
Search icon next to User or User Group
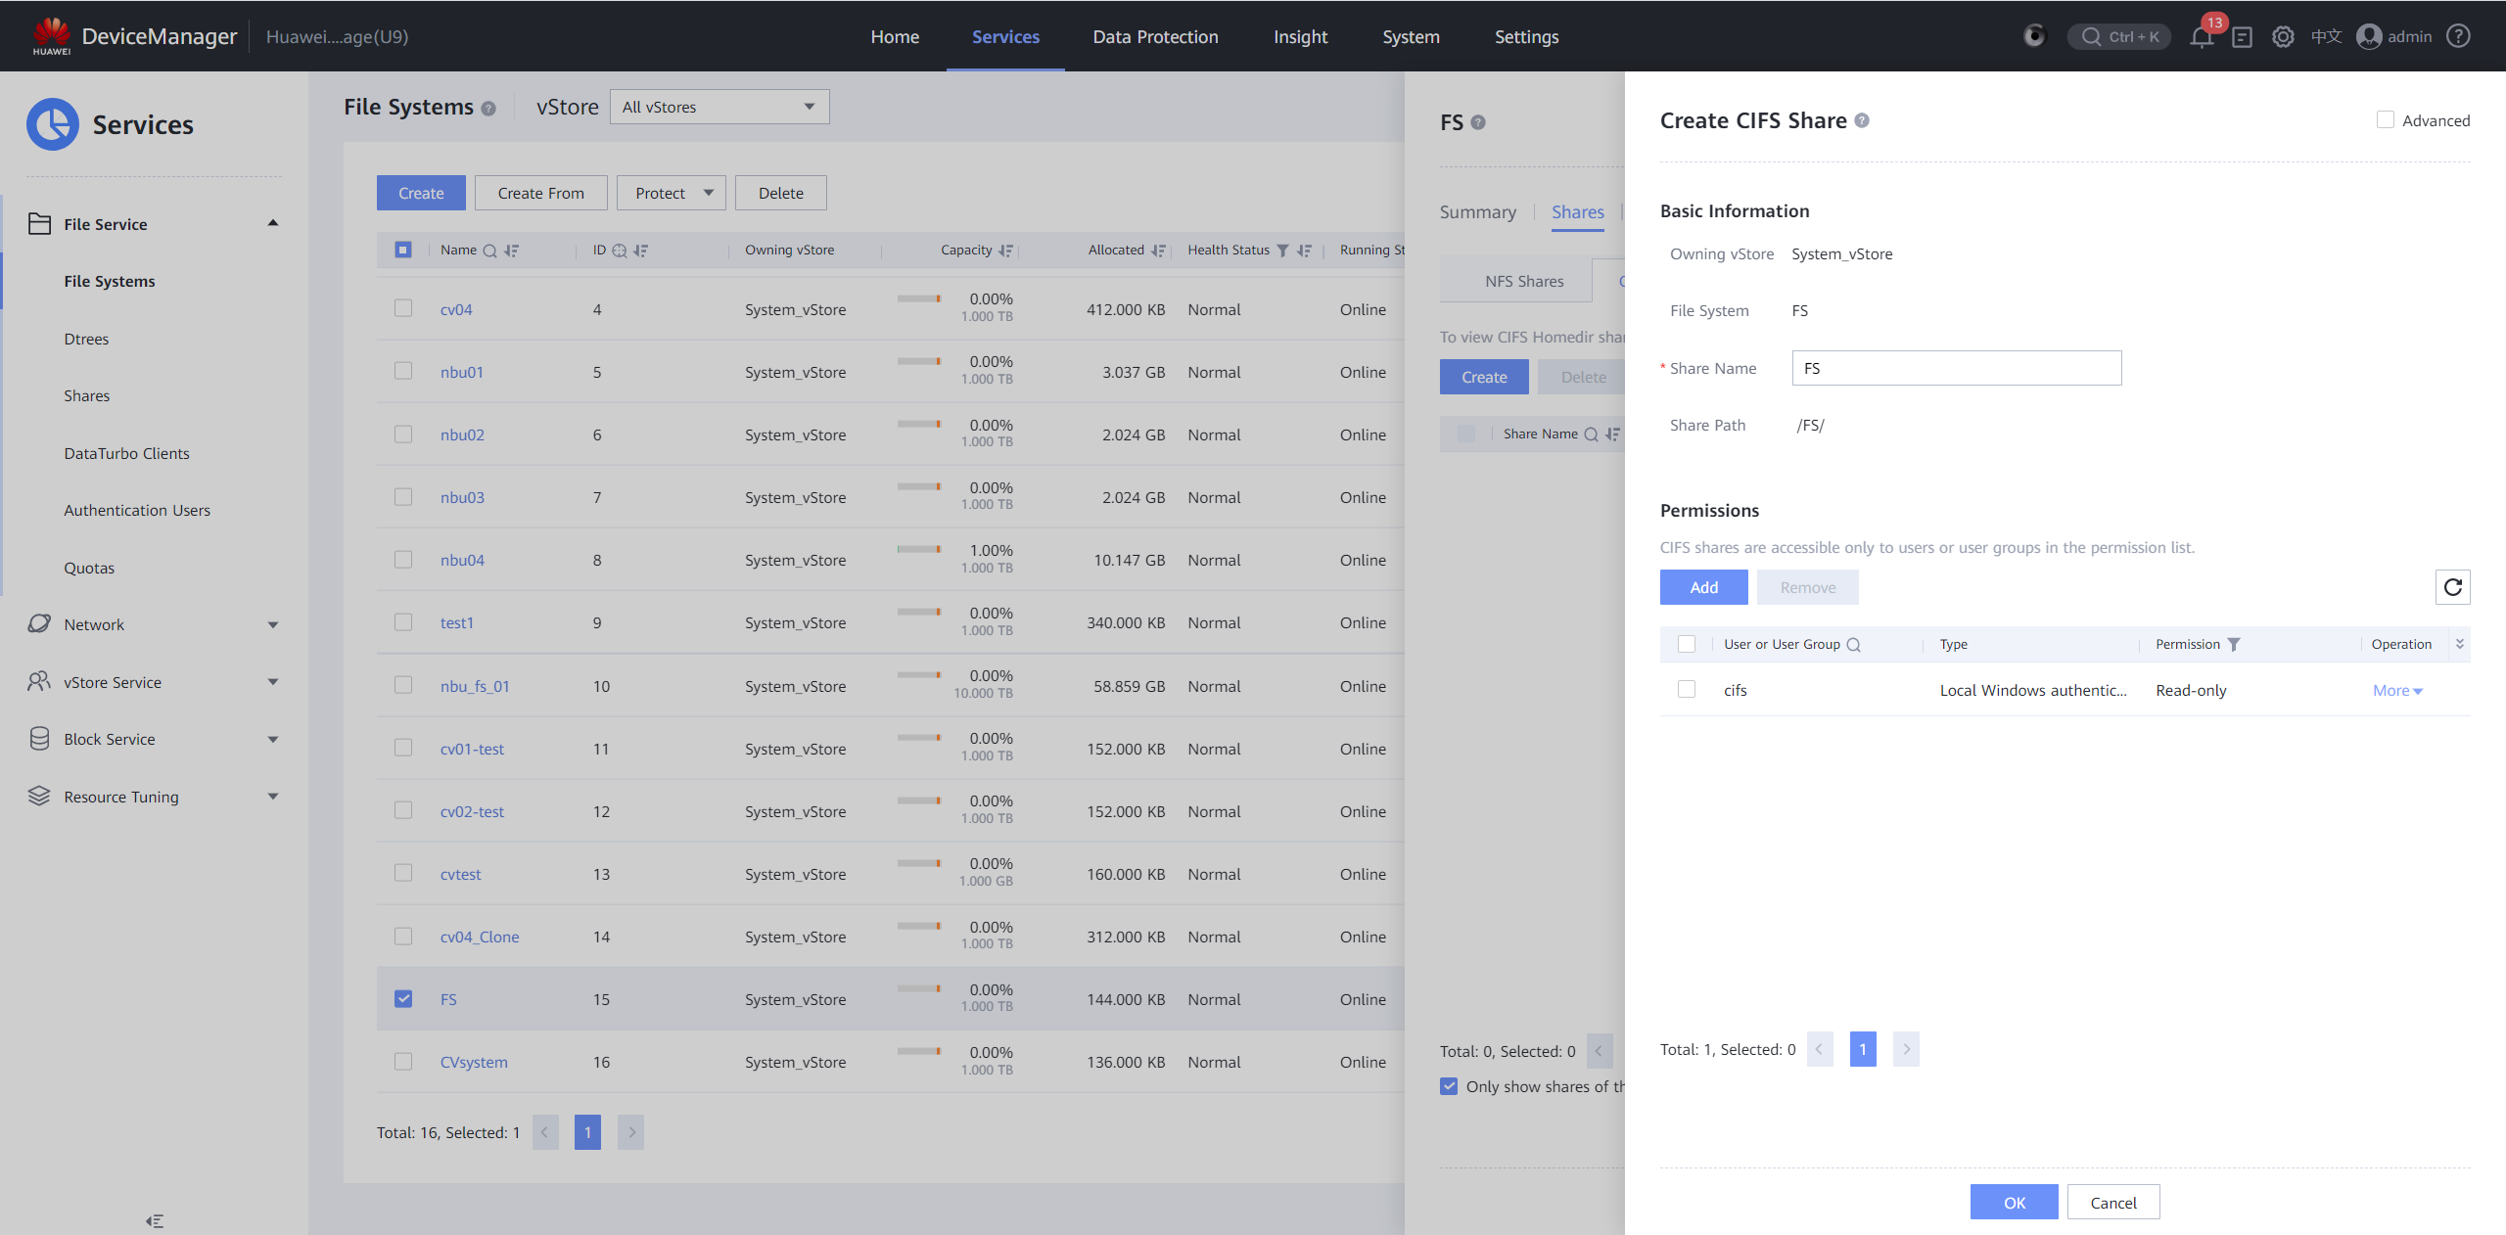[x=1853, y=644]
